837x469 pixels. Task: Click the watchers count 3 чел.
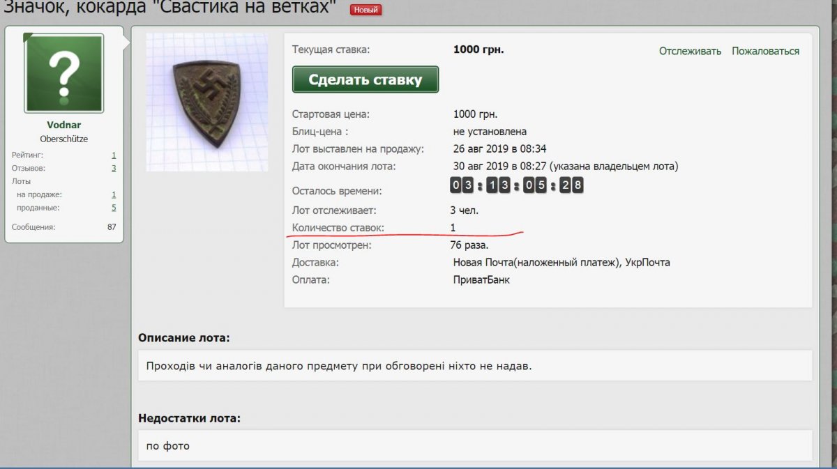click(x=465, y=210)
